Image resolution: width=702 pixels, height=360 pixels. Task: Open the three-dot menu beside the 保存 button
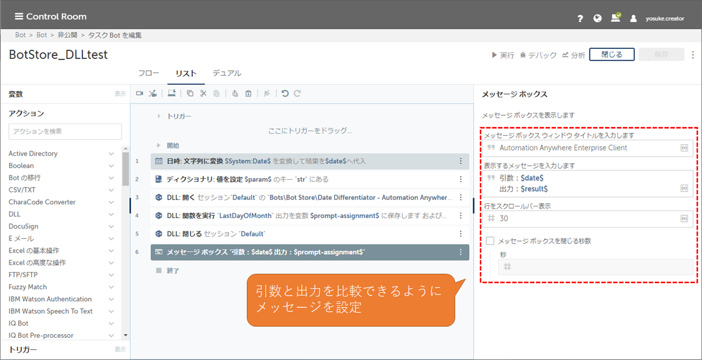click(x=693, y=55)
